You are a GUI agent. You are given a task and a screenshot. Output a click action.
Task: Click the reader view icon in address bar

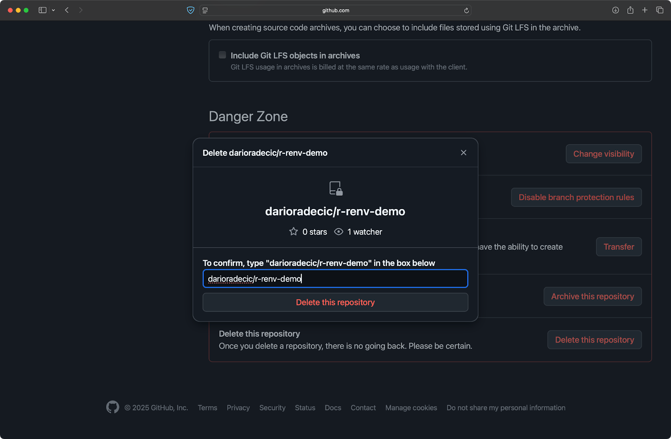[x=205, y=10]
